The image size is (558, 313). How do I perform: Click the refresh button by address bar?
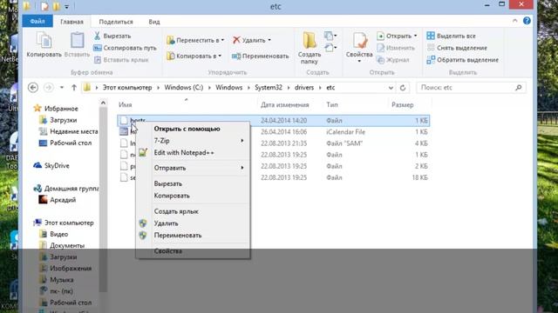tap(403, 88)
